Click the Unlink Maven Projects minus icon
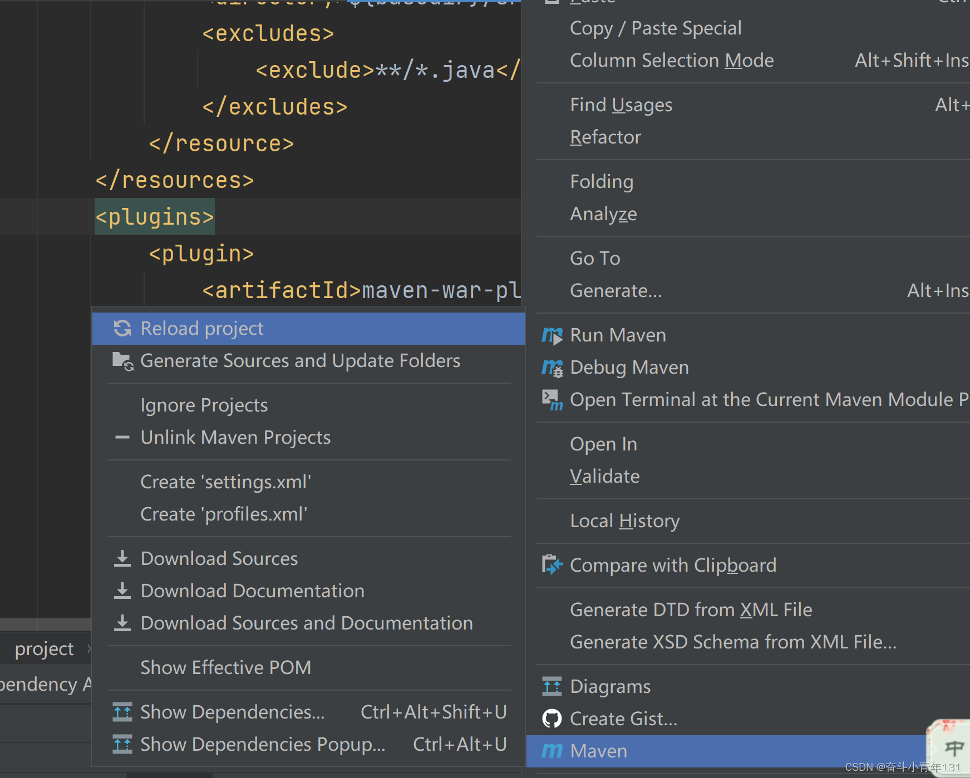This screenshot has height=778, width=970. point(122,437)
